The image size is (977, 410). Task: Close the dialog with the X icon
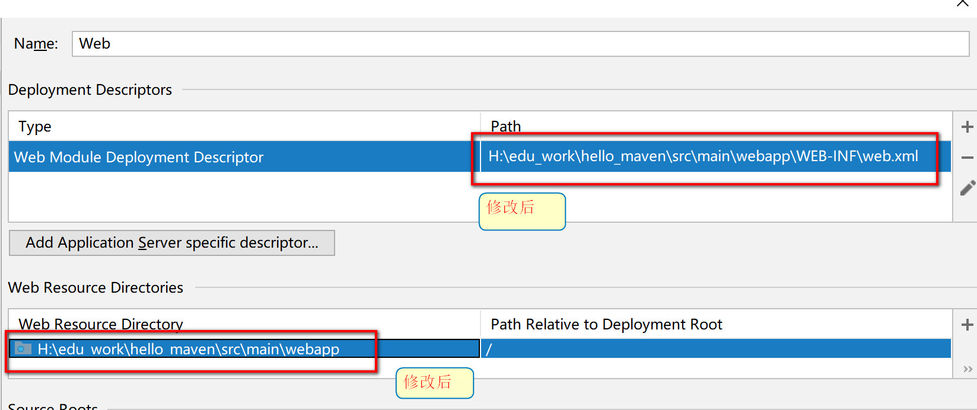click(x=963, y=3)
